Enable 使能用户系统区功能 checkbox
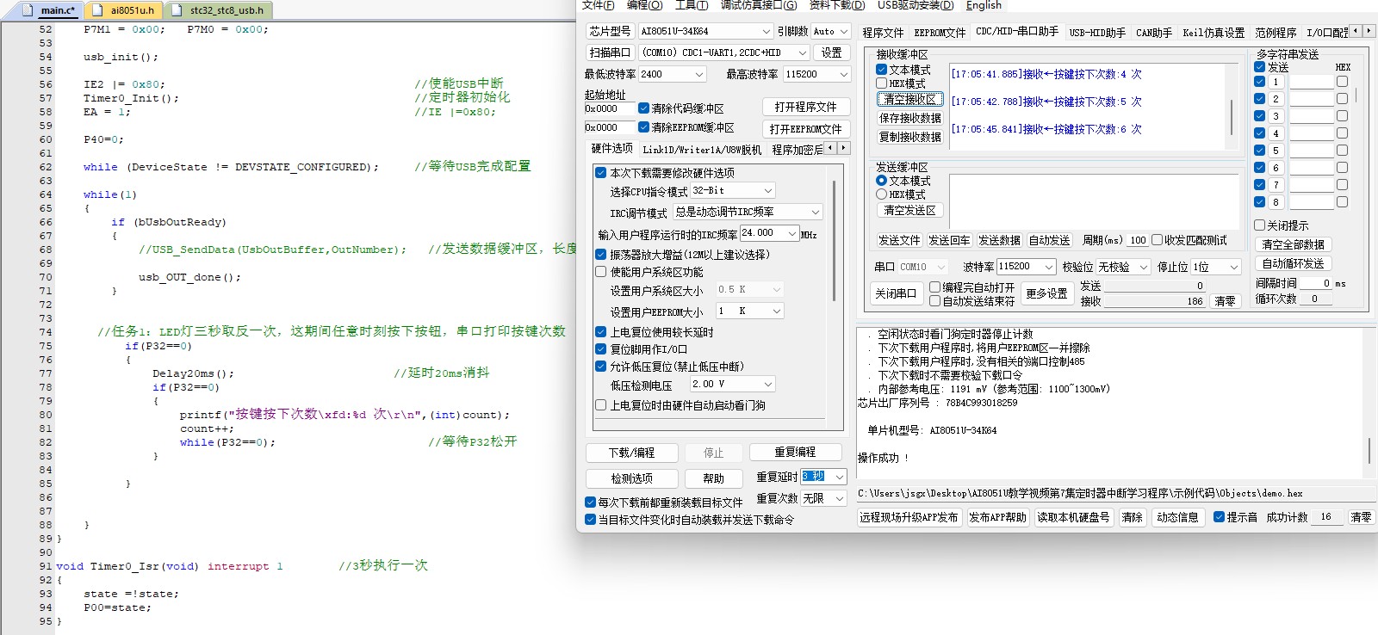The width and height of the screenshot is (1378, 635). coord(601,272)
